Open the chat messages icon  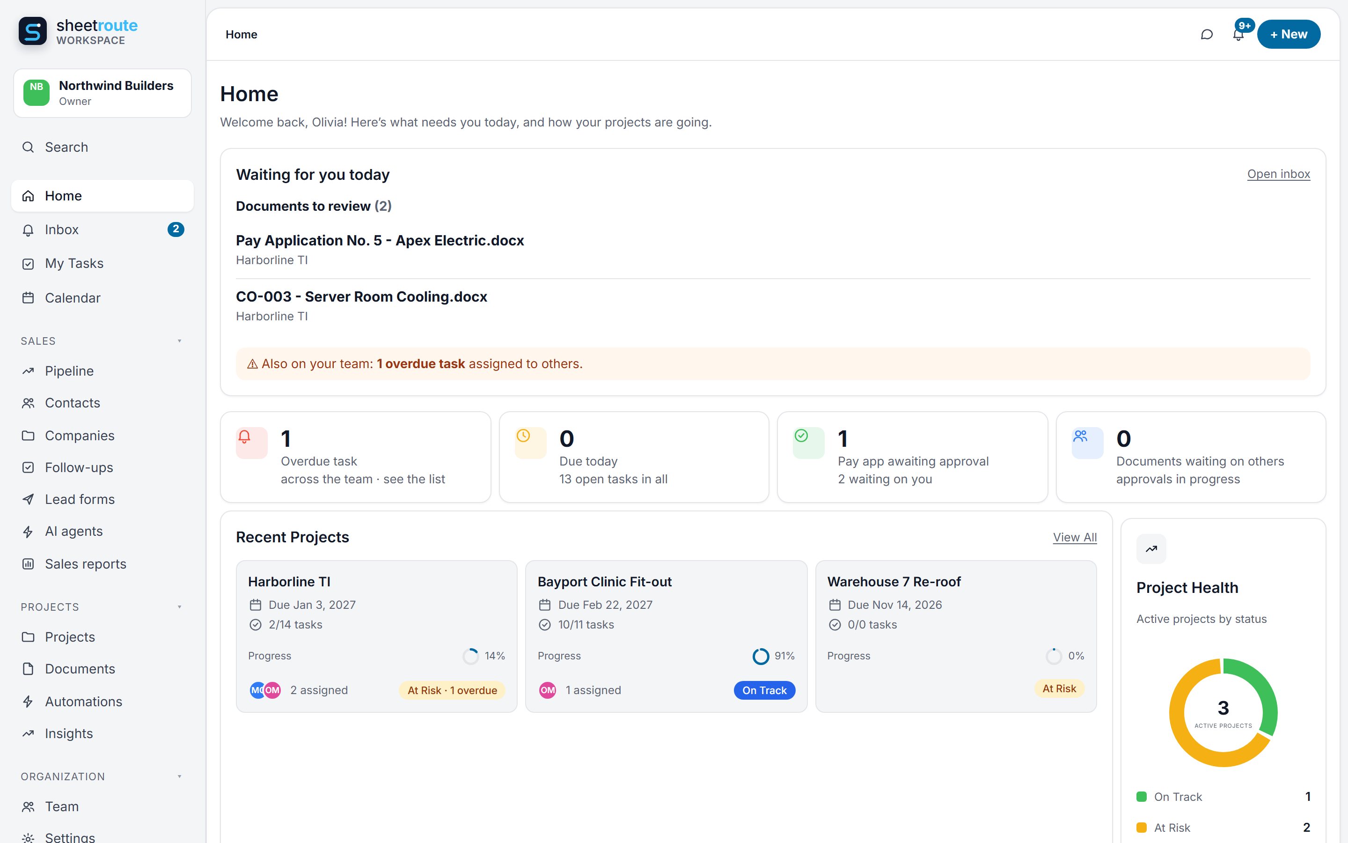[x=1207, y=35]
